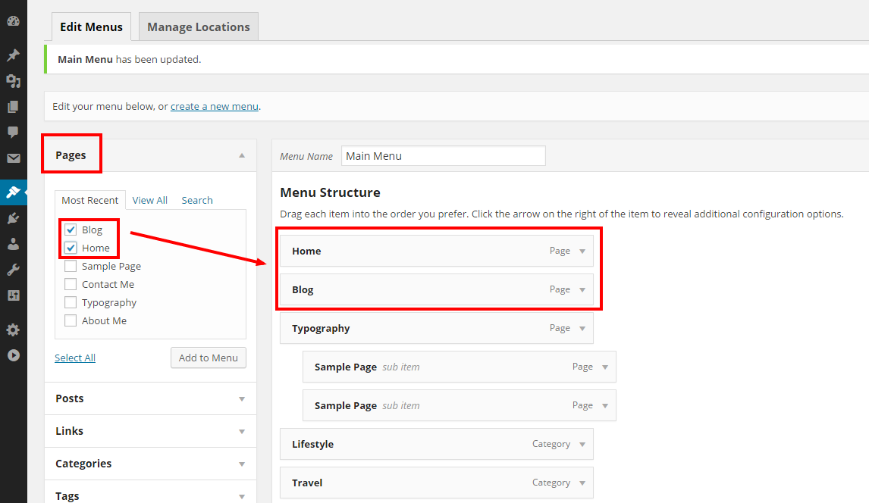Click the Menu Name input field
869x503 pixels.
pos(443,155)
